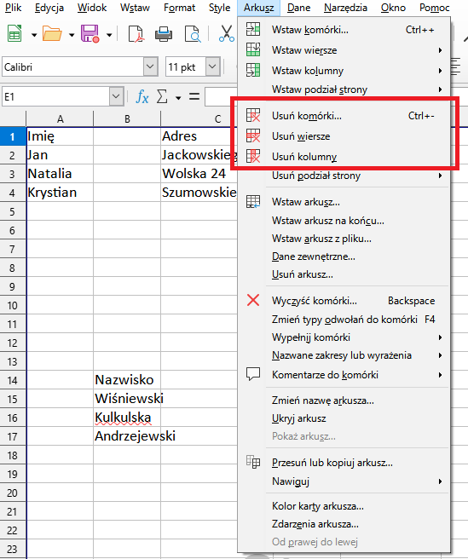Expand the Wstaw wiersze submenu
This screenshot has height=559, width=468.
(x=344, y=50)
